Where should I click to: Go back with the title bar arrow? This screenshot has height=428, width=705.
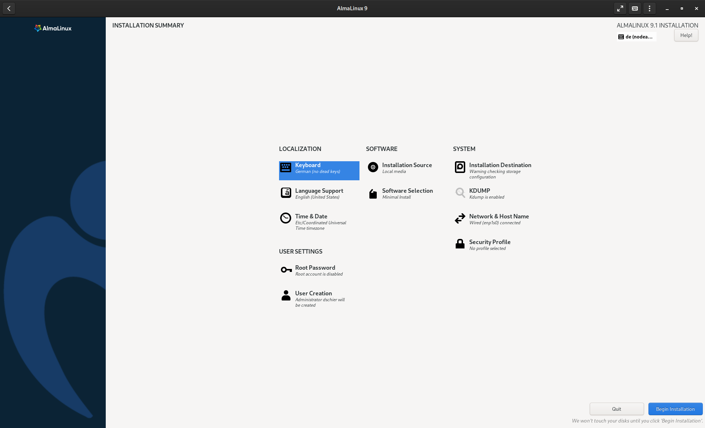coord(9,8)
